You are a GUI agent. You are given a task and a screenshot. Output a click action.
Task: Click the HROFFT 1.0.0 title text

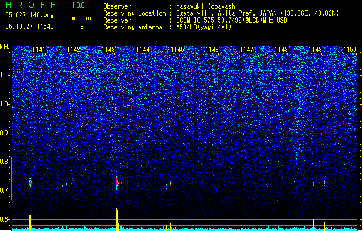click(x=45, y=5)
